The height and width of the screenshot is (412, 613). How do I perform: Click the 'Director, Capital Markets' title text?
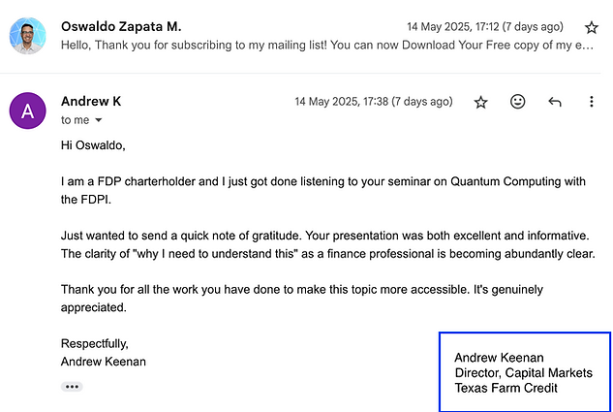(524, 373)
